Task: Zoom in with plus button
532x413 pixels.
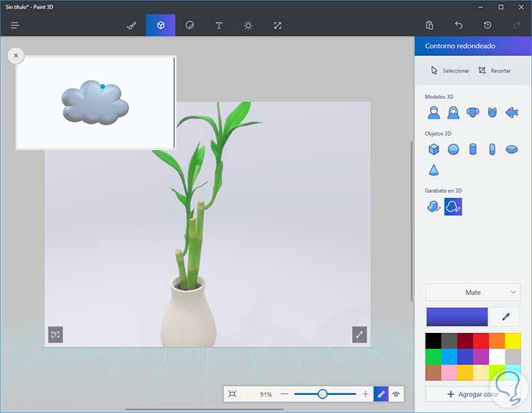Action: (365, 394)
